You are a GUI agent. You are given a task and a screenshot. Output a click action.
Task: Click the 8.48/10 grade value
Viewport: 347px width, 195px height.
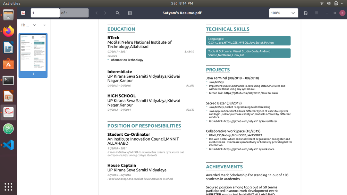189,52
